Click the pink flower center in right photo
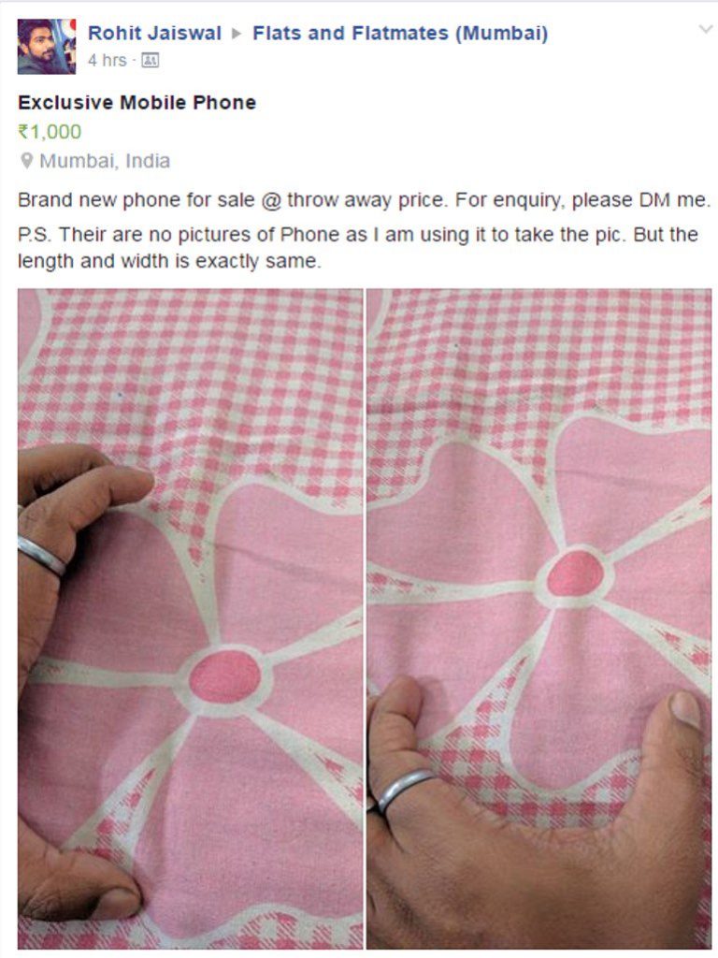 tap(575, 573)
